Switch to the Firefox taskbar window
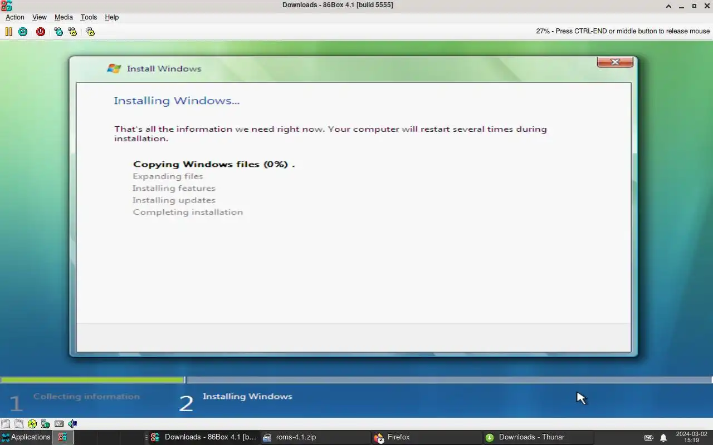Image resolution: width=713 pixels, height=445 pixels. (426, 437)
